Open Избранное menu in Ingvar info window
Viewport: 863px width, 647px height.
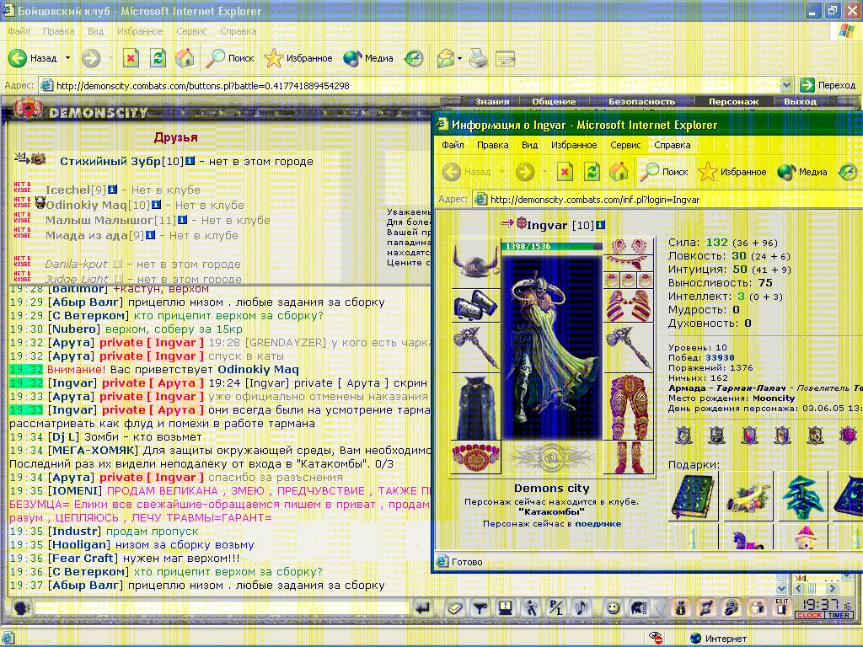[573, 145]
